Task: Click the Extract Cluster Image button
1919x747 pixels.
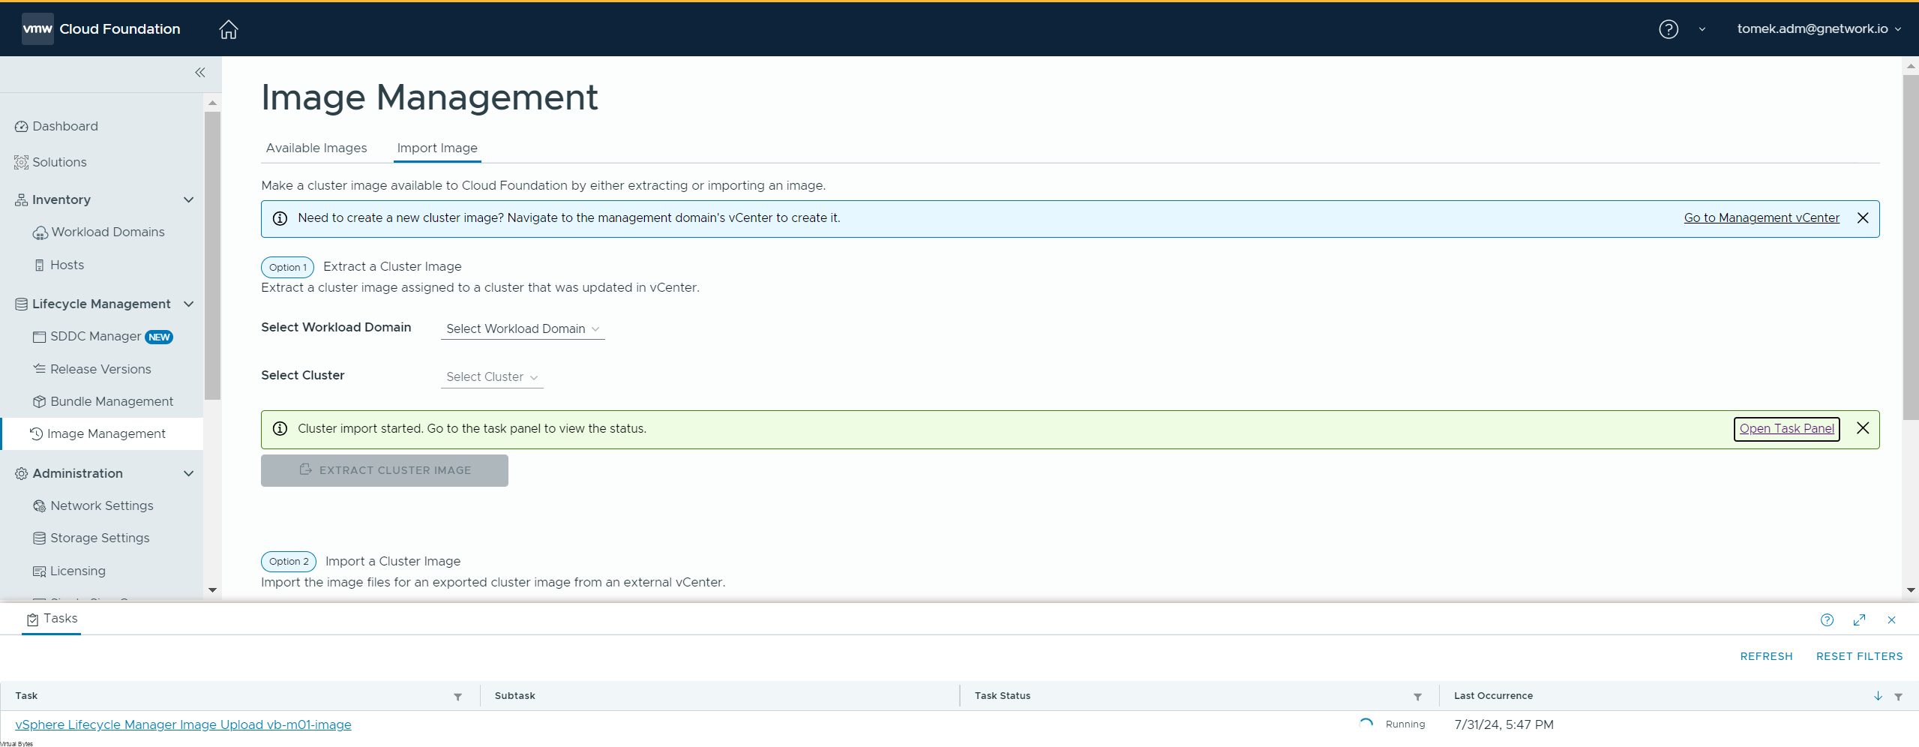Action: click(x=384, y=470)
